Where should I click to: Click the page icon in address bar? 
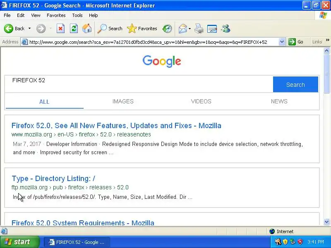tap(25, 42)
